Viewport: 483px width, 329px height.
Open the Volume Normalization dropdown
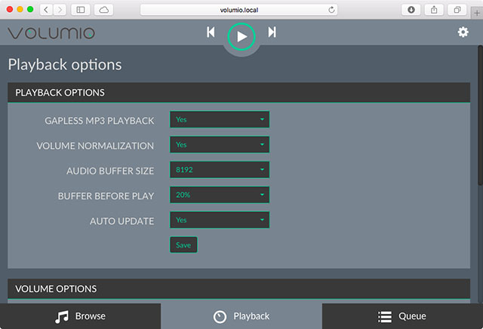pyautogui.click(x=219, y=145)
